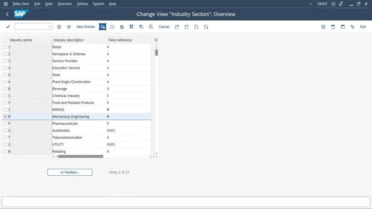Select the checkbox for Chemical Industry row
The height and width of the screenshot is (209, 372).
click(x=5, y=96)
